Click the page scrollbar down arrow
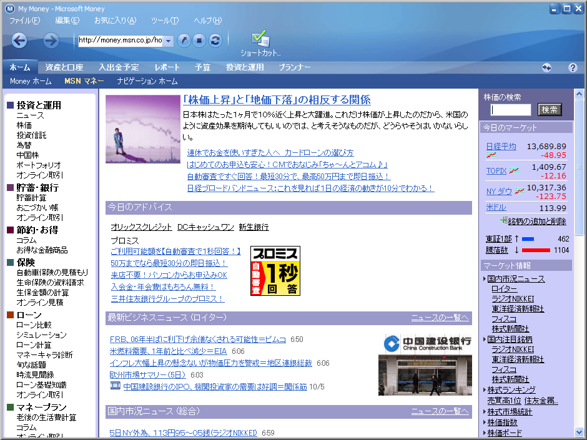The width and height of the screenshot is (587, 440). (579, 431)
